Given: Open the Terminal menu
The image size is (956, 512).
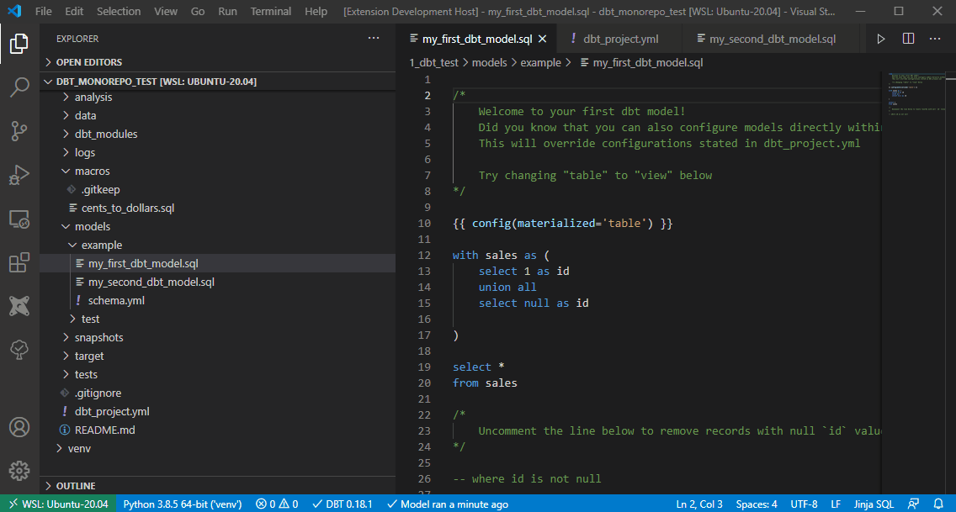Looking at the screenshot, I should [x=271, y=11].
